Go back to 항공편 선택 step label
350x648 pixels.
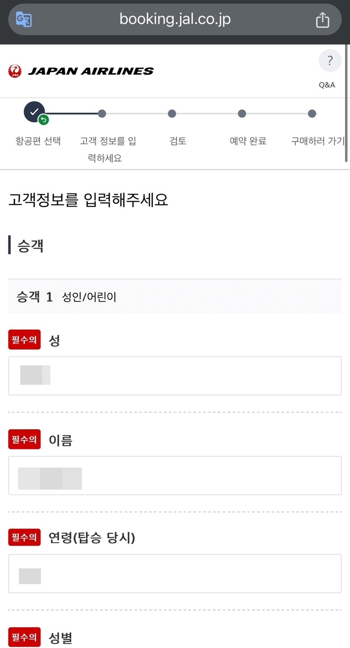pyautogui.click(x=38, y=141)
